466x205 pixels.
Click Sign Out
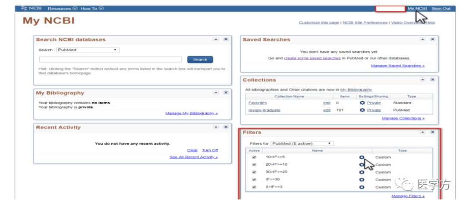(441, 8)
